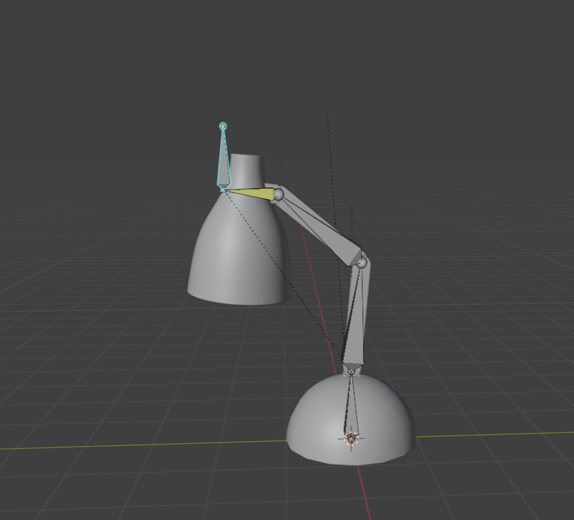574x520 pixels.
Task: Click the joint sphere at the yellow bone's end
Action: point(279,194)
